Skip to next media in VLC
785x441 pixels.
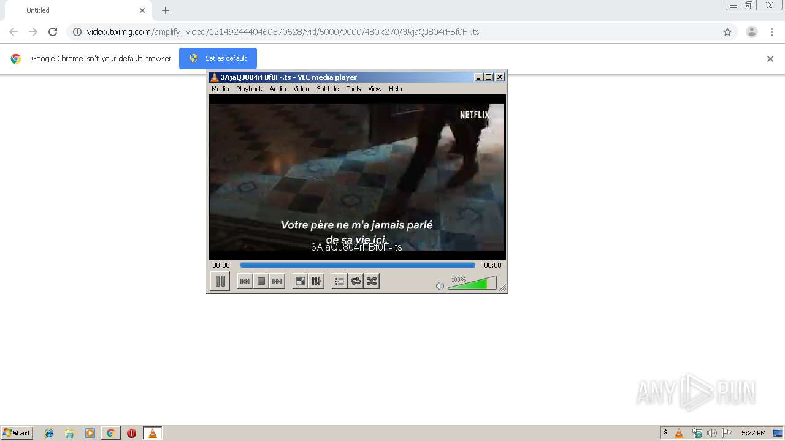click(277, 281)
